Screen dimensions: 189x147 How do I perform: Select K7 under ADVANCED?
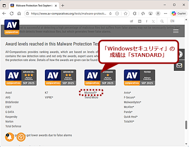tap(46, 93)
